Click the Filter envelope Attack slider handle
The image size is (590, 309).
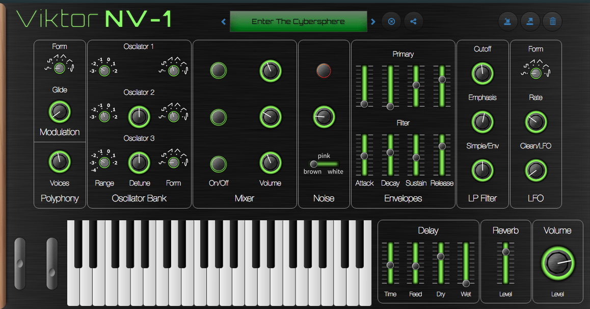click(364, 156)
